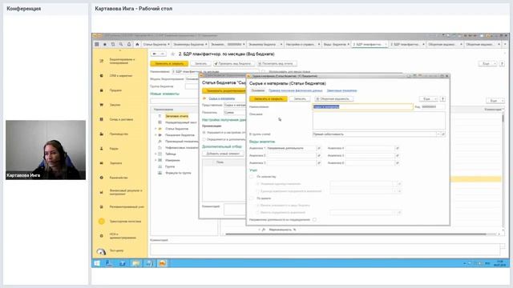Image resolution: width=513 pixels, height=288 pixels.
Task: Enable the По валюте accounting checkbox
Action: click(252, 198)
